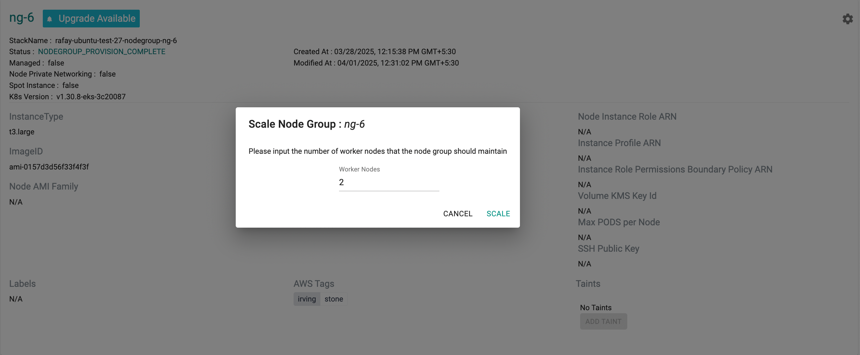Click the t3.large instance type value
Screen dimensions: 860x355
coord(22,132)
